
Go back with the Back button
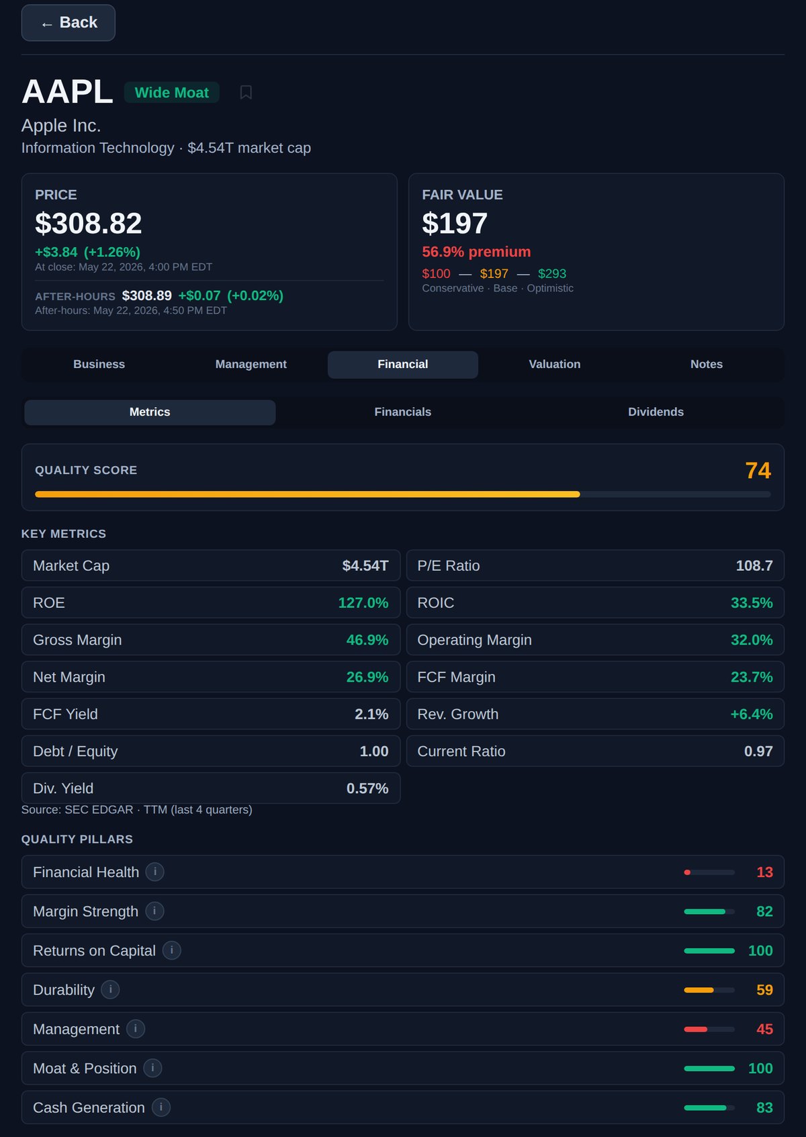coord(69,23)
